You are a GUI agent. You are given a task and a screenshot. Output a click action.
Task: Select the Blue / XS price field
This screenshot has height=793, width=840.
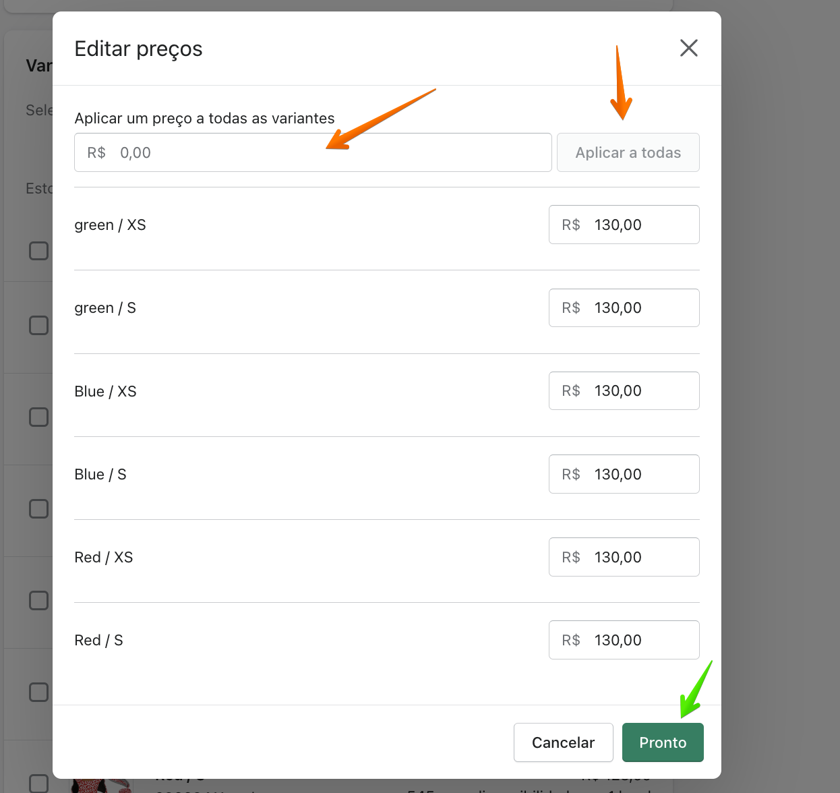[624, 391]
